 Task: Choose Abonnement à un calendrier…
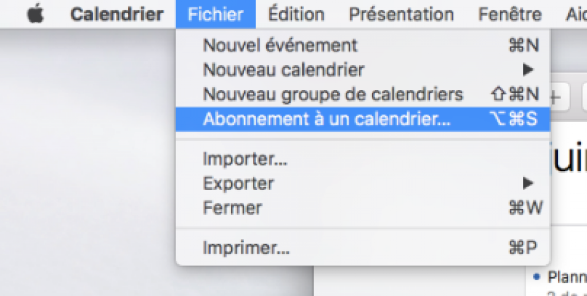point(327,119)
